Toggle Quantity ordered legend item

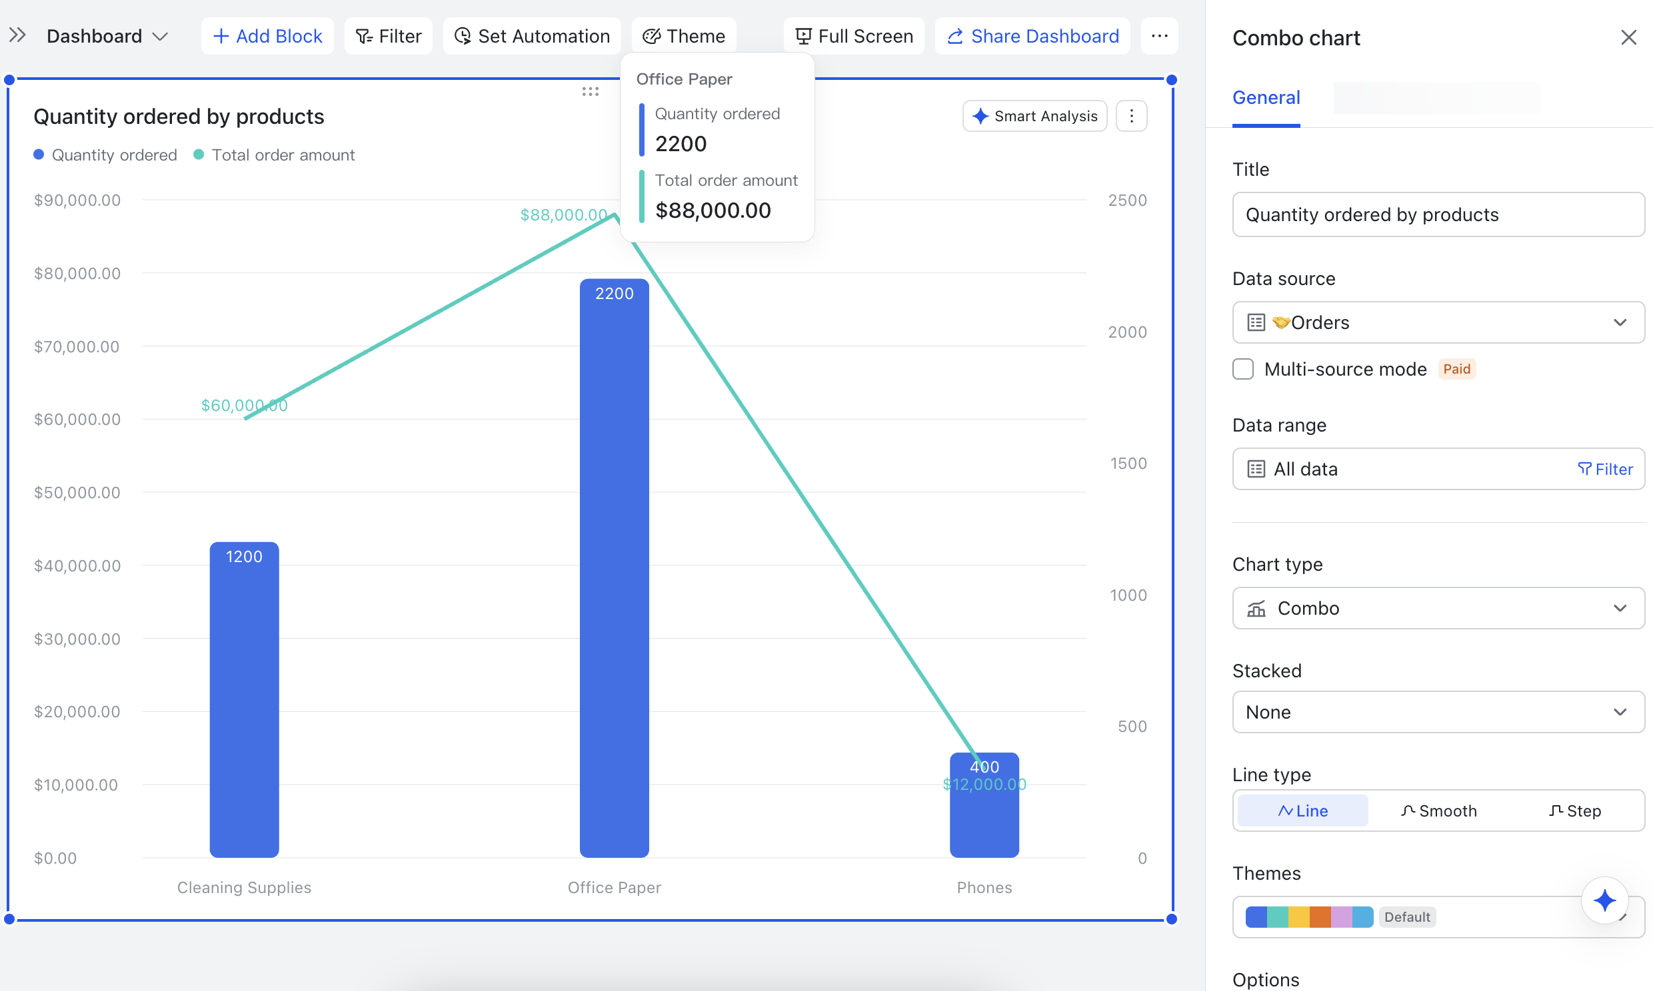105,155
